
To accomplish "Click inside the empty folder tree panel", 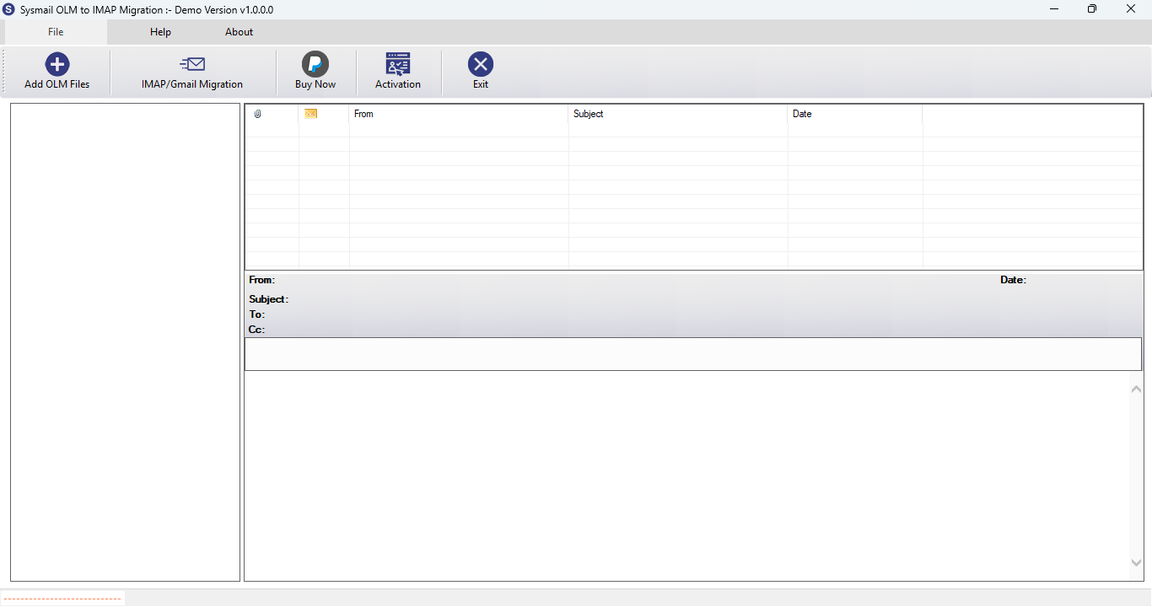I will click(125, 342).
